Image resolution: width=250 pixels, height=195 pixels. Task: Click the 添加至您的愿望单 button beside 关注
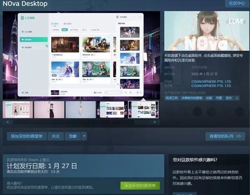[27, 136]
